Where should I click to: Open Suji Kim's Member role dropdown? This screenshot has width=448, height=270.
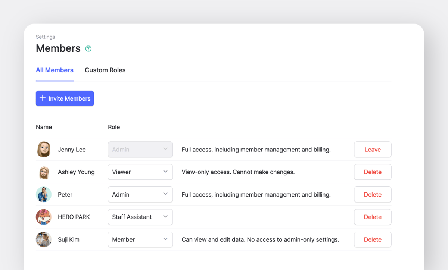coord(140,239)
